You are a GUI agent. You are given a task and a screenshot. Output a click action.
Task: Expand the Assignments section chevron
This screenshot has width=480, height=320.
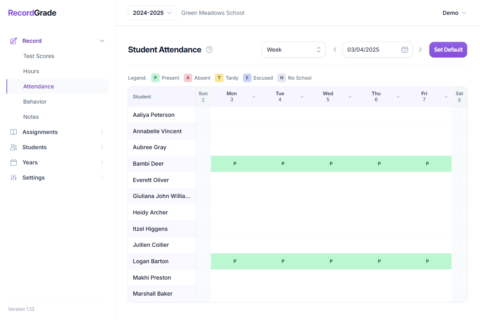[x=102, y=132]
